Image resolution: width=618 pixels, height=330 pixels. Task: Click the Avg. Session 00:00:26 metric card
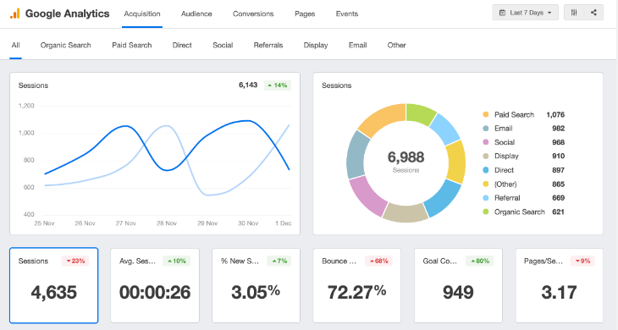[155, 285]
